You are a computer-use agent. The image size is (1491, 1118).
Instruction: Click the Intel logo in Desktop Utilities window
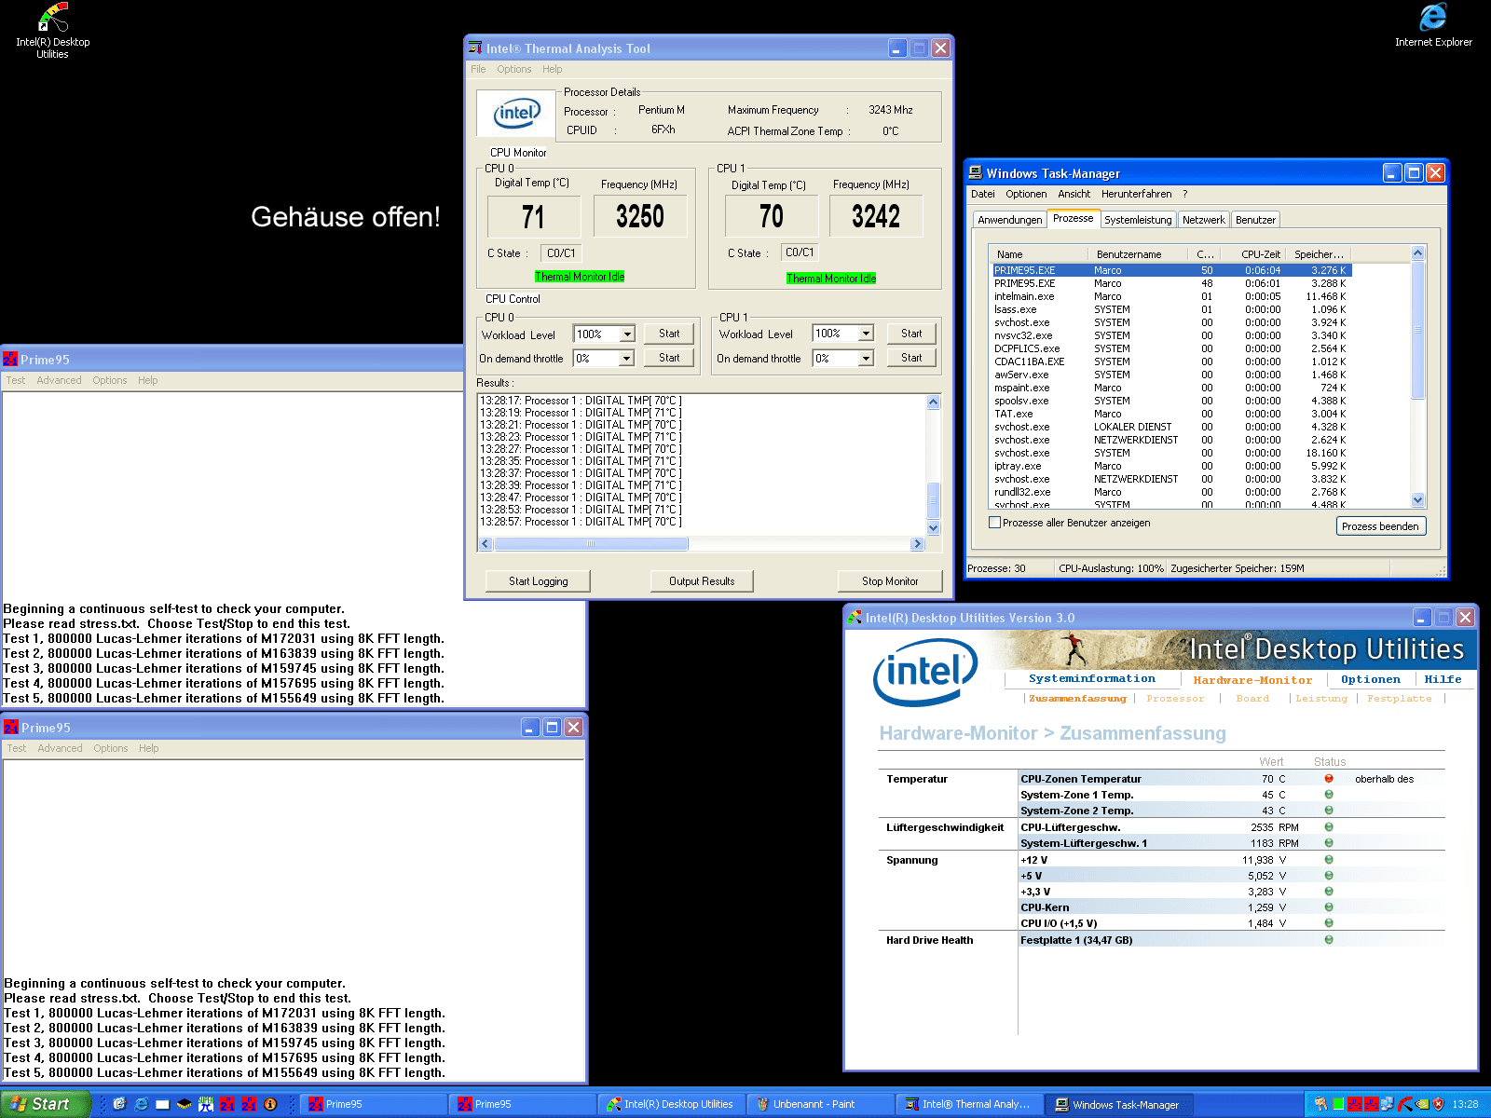tap(925, 672)
